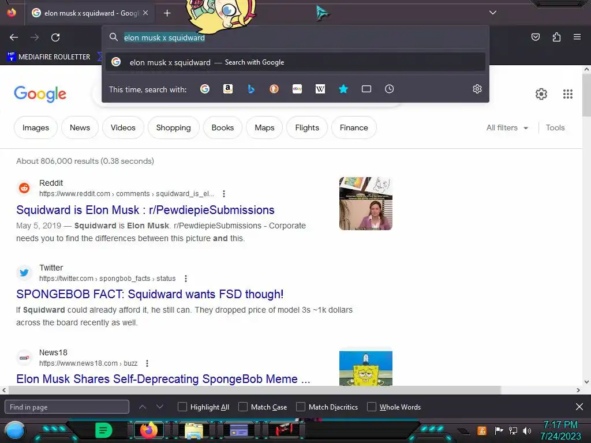The width and height of the screenshot is (591, 443).
Task: Go to next find match
Action: (160, 407)
